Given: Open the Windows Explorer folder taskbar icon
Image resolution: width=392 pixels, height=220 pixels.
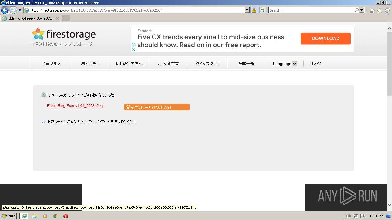Looking at the screenshot, I should pyautogui.click(x=35, y=216).
